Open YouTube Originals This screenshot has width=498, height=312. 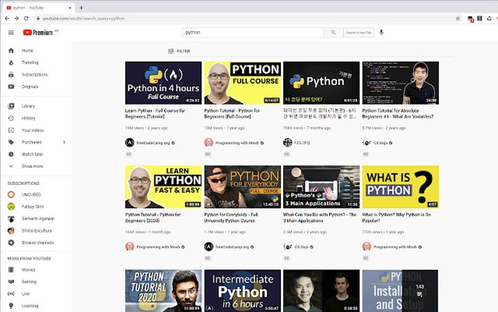point(30,86)
